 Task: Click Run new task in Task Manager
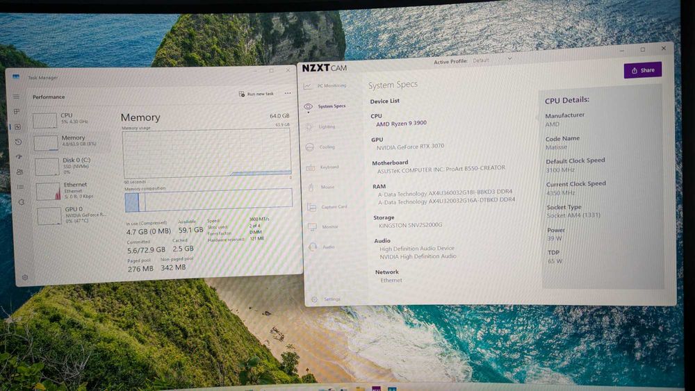pyautogui.click(x=256, y=94)
